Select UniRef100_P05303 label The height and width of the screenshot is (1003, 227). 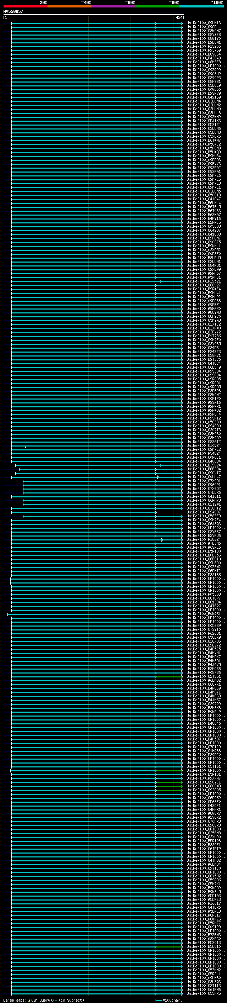tap(204, 594)
